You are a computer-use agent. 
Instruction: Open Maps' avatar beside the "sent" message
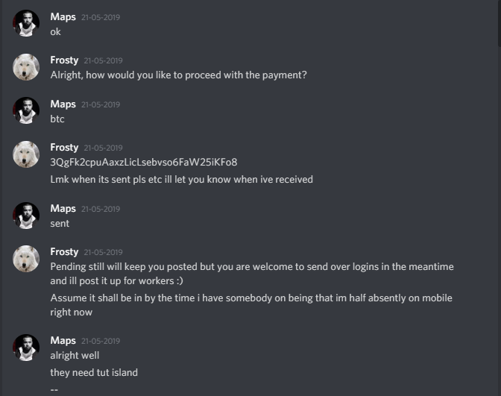click(x=26, y=216)
